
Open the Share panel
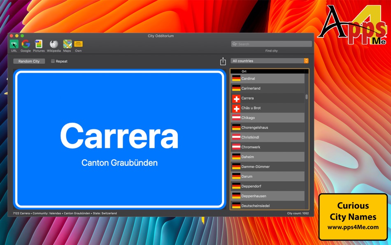[x=223, y=61]
